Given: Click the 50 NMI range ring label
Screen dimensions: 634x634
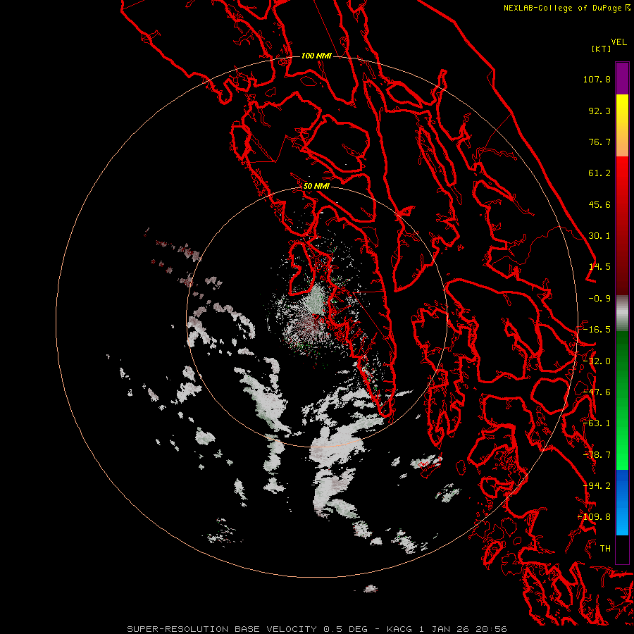Looking at the screenshot, I should (x=316, y=186).
